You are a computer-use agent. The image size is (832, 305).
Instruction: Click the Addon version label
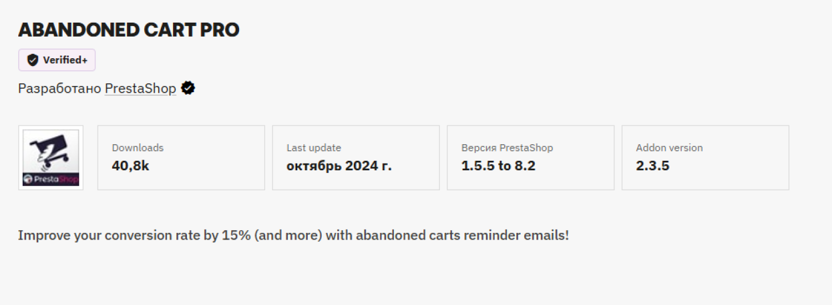click(669, 148)
